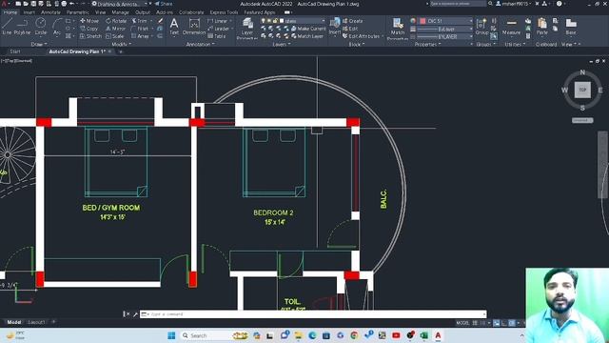The width and height of the screenshot is (609, 343).
Task: Open the Manage ribbon tab
Action: [x=120, y=12]
